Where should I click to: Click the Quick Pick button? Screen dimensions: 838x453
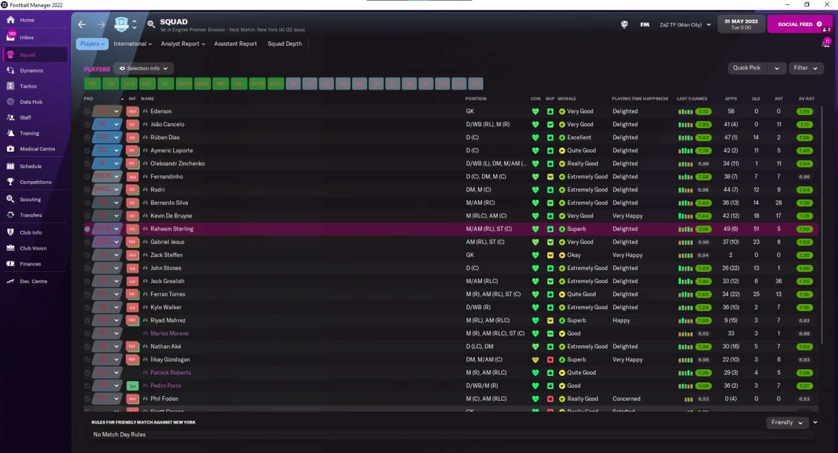[x=747, y=68]
